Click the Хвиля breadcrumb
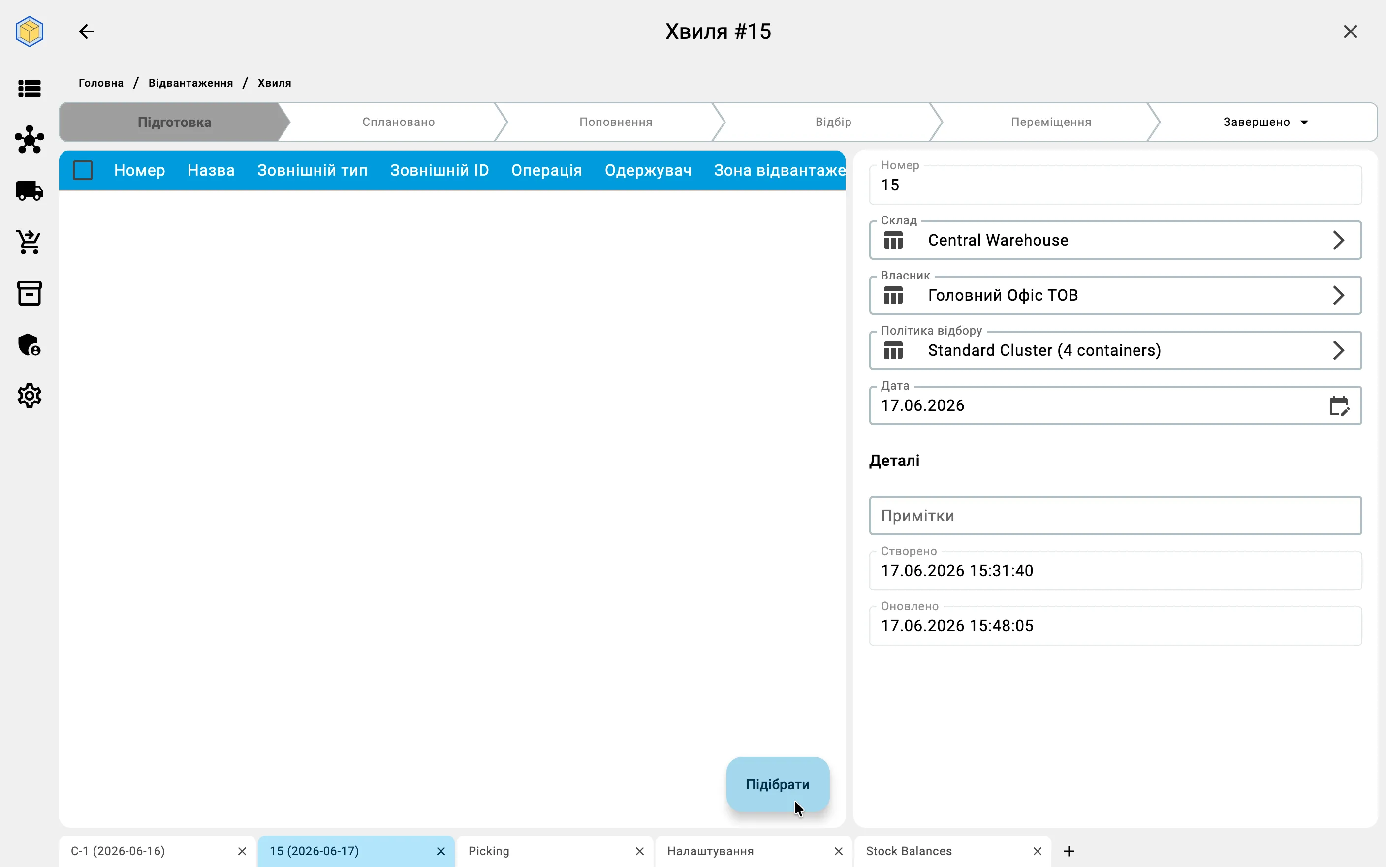This screenshot has width=1386, height=867. pos(274,83)
